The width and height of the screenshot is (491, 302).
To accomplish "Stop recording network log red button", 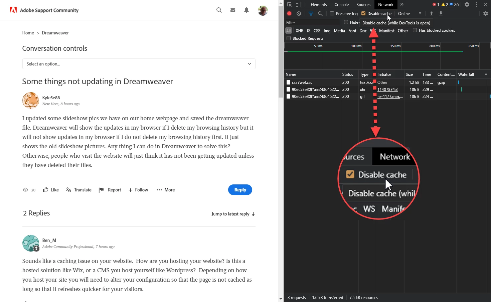I will coord(289,13).
